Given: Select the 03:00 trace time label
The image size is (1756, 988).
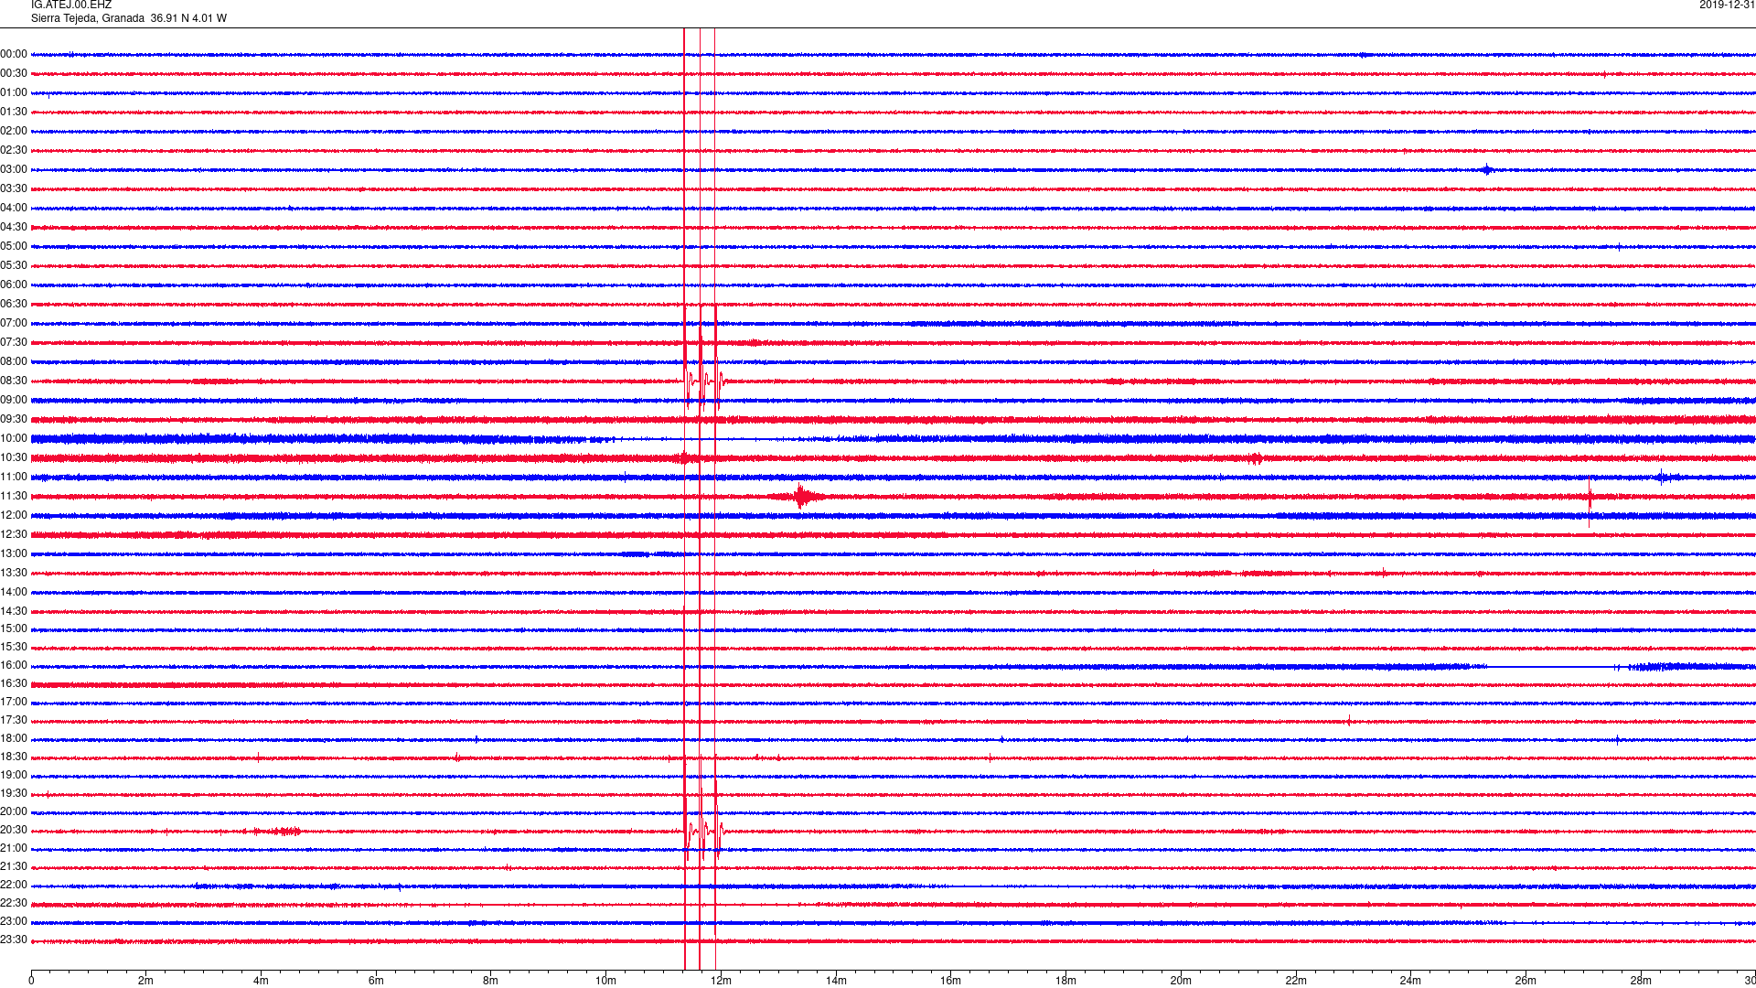Looking at the screenshot, I should (14, 170).
